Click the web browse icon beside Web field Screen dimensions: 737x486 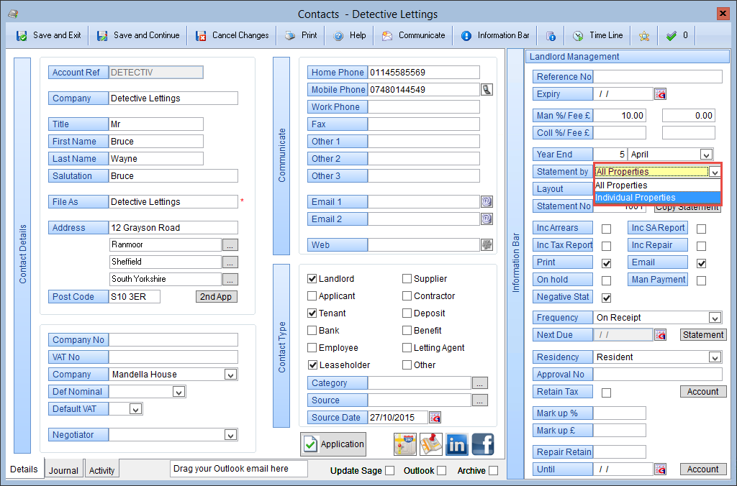coord(487,244)
